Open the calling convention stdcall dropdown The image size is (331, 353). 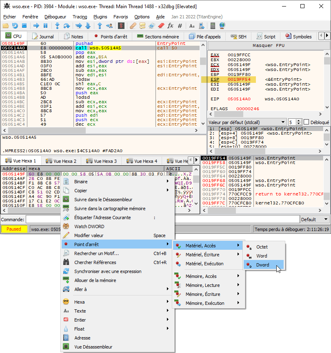tap(247, 122)
